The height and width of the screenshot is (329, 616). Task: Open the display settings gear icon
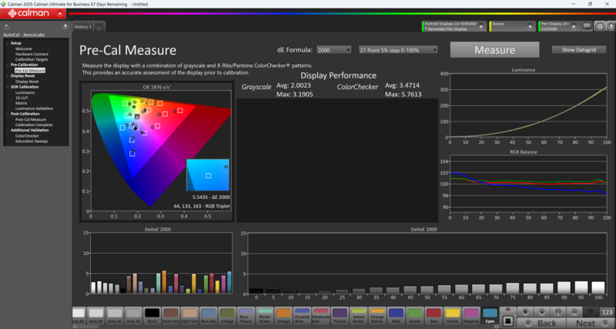[600, 26]
